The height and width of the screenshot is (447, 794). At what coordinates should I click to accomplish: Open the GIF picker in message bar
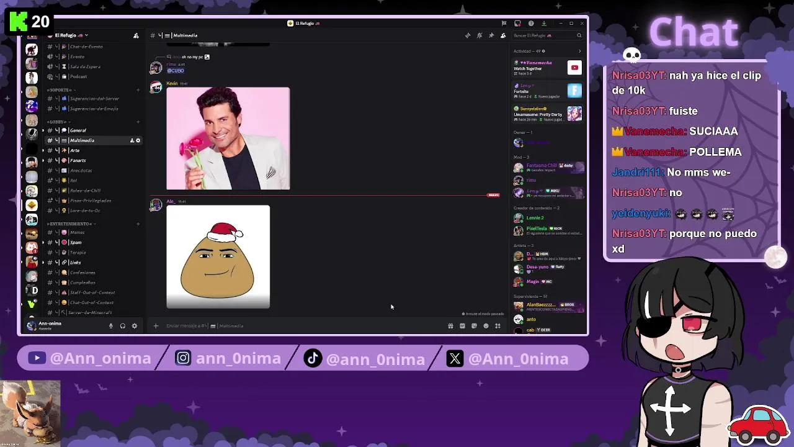click(462, 326)
